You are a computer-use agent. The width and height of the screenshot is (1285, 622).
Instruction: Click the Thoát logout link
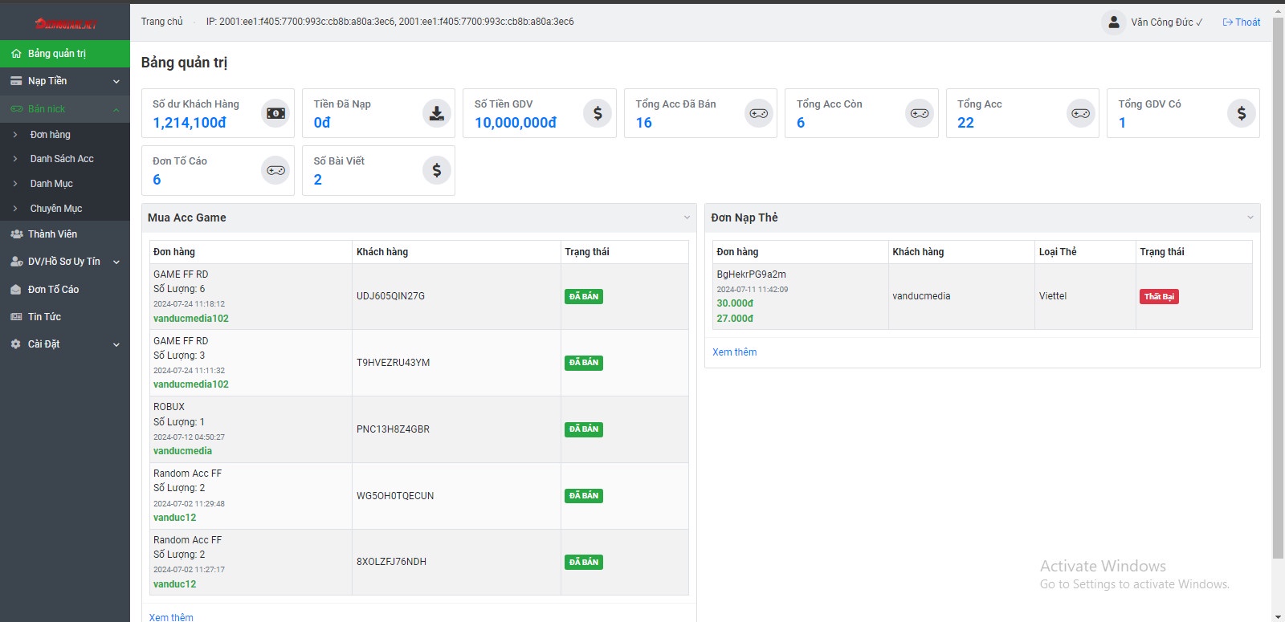[x=1242, y=22]
